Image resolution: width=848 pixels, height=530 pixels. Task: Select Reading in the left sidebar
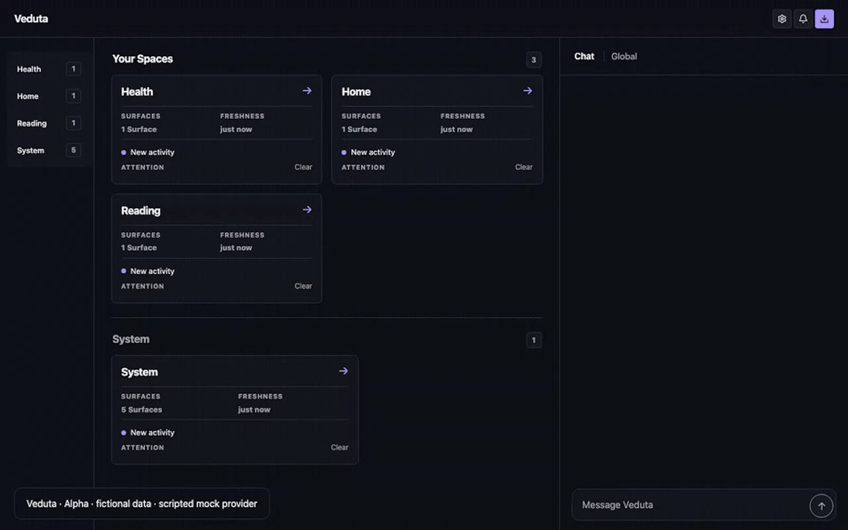coord(48,123)
